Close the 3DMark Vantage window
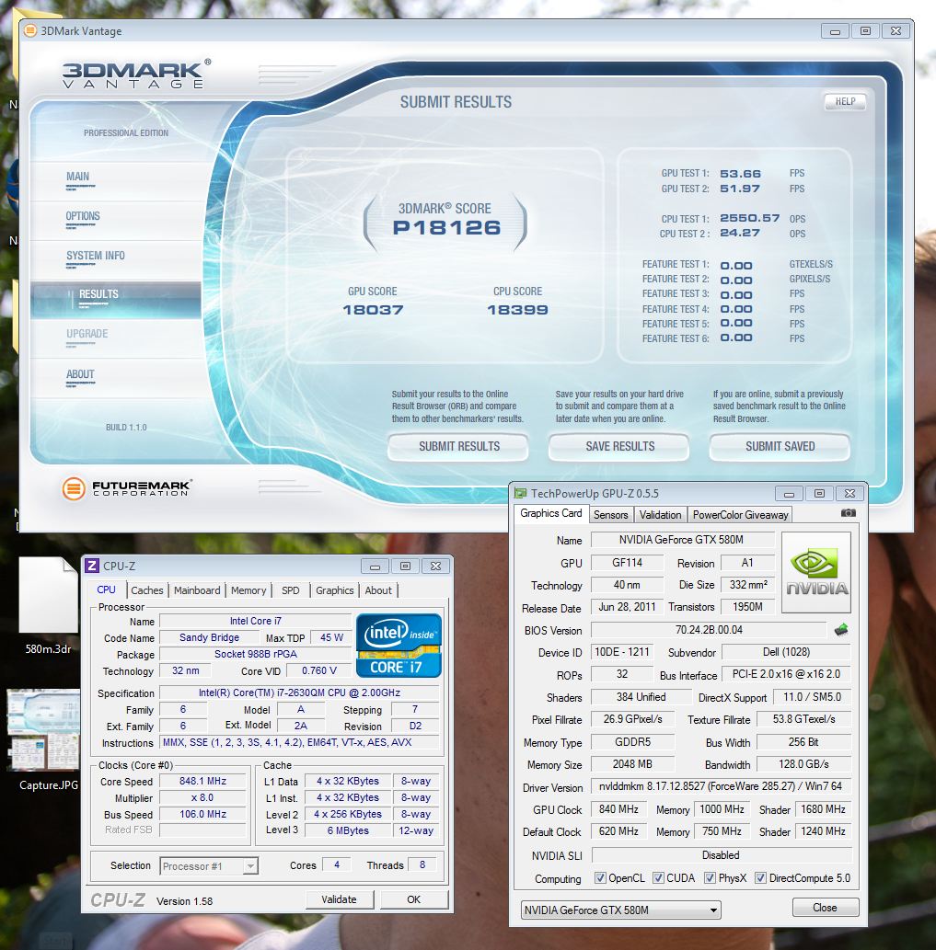Image resolution: width=936 pixels, height=950 pixels. coord(896,31)
